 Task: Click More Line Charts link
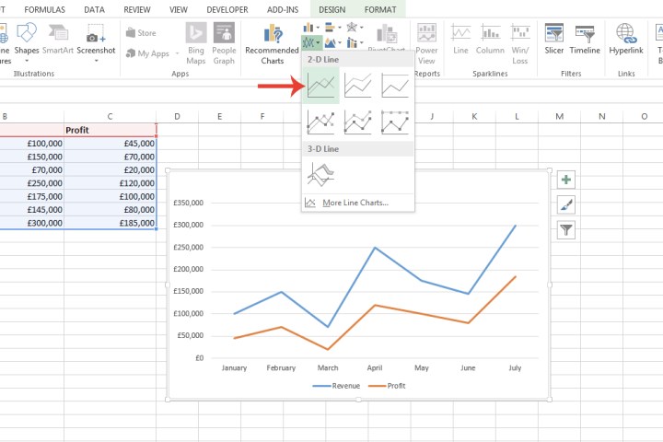(x=355, y=203)
